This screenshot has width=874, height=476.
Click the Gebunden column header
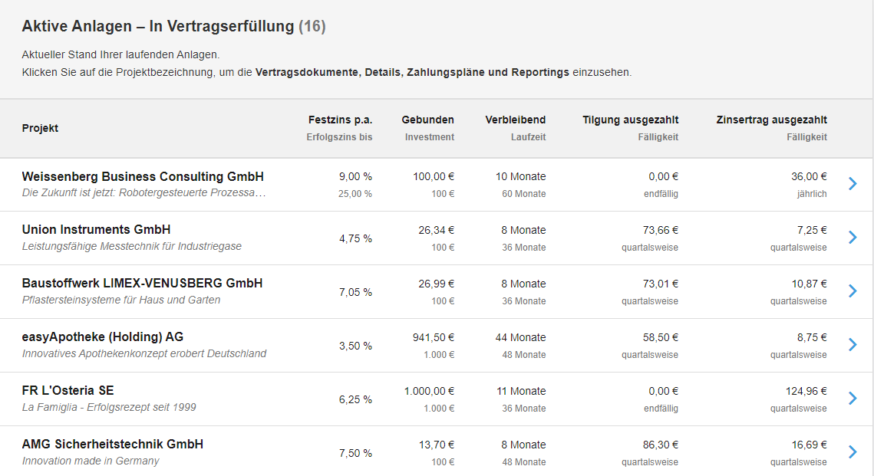point(427,120)
